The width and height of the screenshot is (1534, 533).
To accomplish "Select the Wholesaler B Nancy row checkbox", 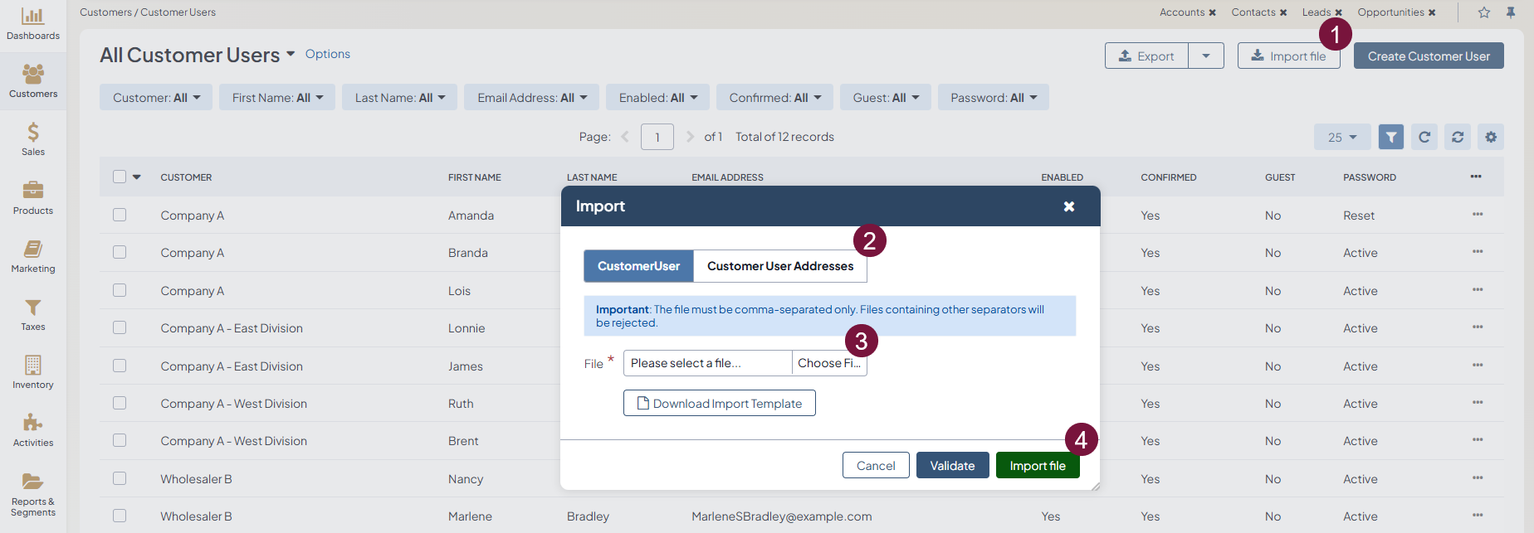I will click(120, 478).
